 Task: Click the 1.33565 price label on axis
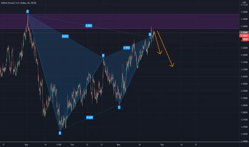244,32
